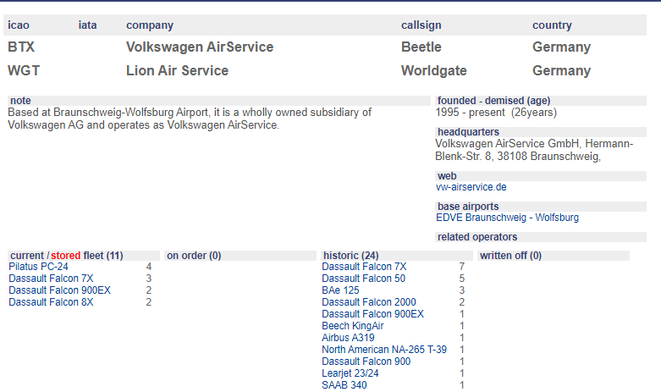The height and width of the screenshot is (392, 661).
Task: Select the Dassault Falcon 50 count 5
Action: [462, 279]
